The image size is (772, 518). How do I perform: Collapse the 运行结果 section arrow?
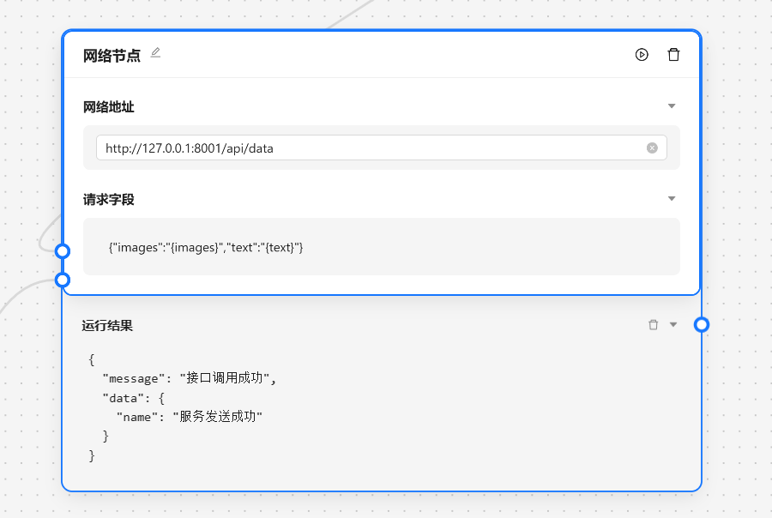pos(673,325)
